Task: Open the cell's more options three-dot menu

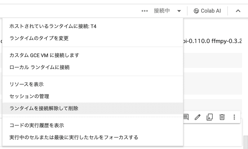Action: coord(234,117)
